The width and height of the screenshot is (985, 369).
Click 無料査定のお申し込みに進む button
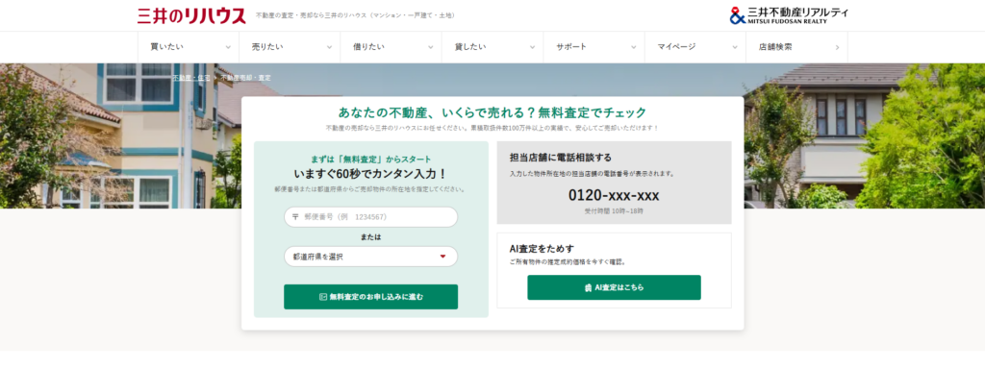tap(370, 297)
